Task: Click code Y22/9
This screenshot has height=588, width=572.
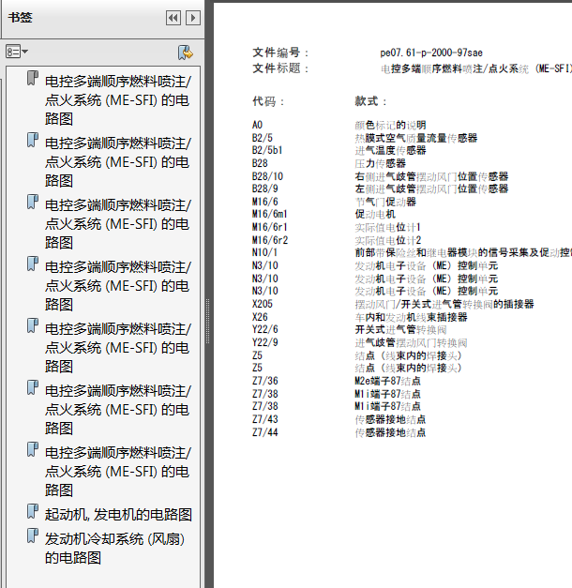Action: [x=264, y=342]
